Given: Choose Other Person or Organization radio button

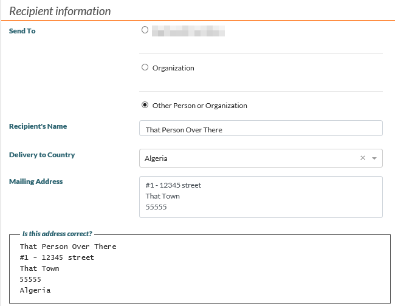Looking at the screenshot, I should [145, 105].
